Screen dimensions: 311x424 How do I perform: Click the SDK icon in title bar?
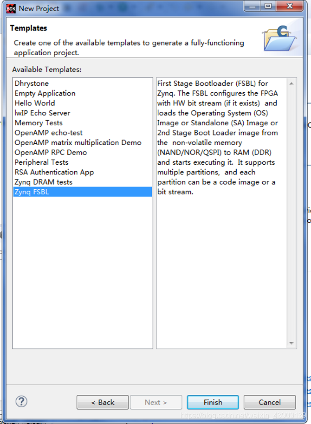(11, 9)
